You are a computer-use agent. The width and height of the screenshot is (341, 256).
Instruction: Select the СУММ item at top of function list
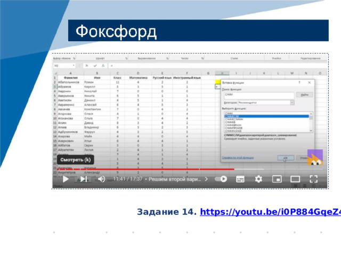tap(229, 114)
